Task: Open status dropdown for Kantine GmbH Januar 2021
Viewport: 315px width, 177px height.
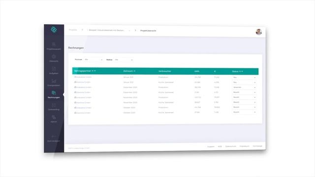Action: (x=244, y=82)
